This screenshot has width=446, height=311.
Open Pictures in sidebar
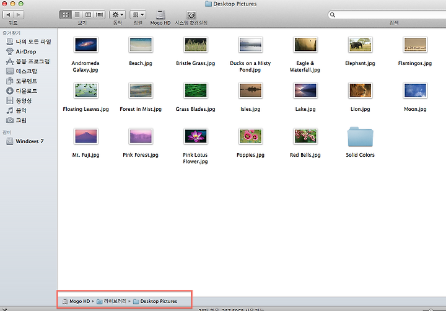tap(17, 120)
